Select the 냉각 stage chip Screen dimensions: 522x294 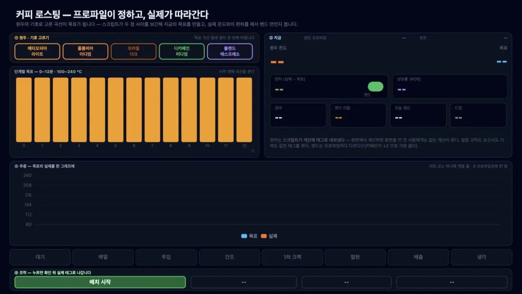click(482, 257)
